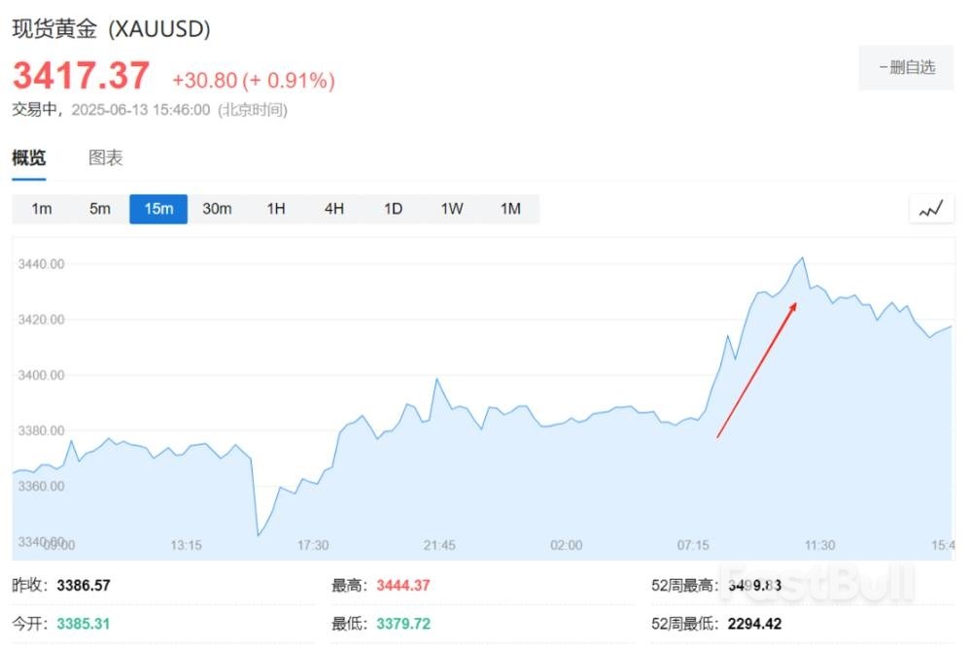Click the highlighted 15m interval button
The image size is (972, 650).
pyautogui.click(x=158, y=209)
